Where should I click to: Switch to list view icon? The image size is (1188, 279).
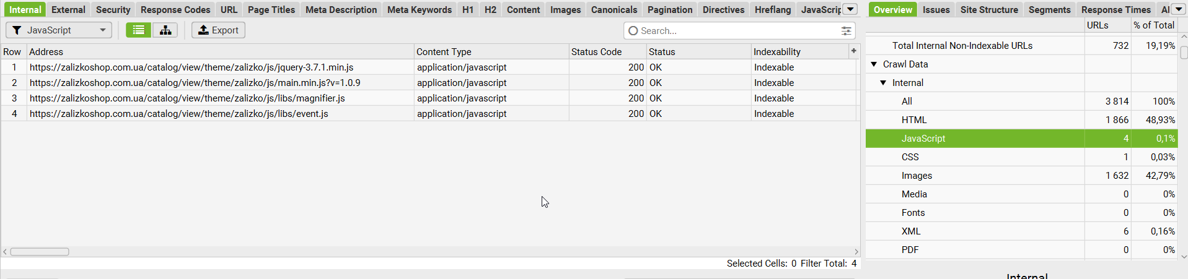tap(139, 30)
